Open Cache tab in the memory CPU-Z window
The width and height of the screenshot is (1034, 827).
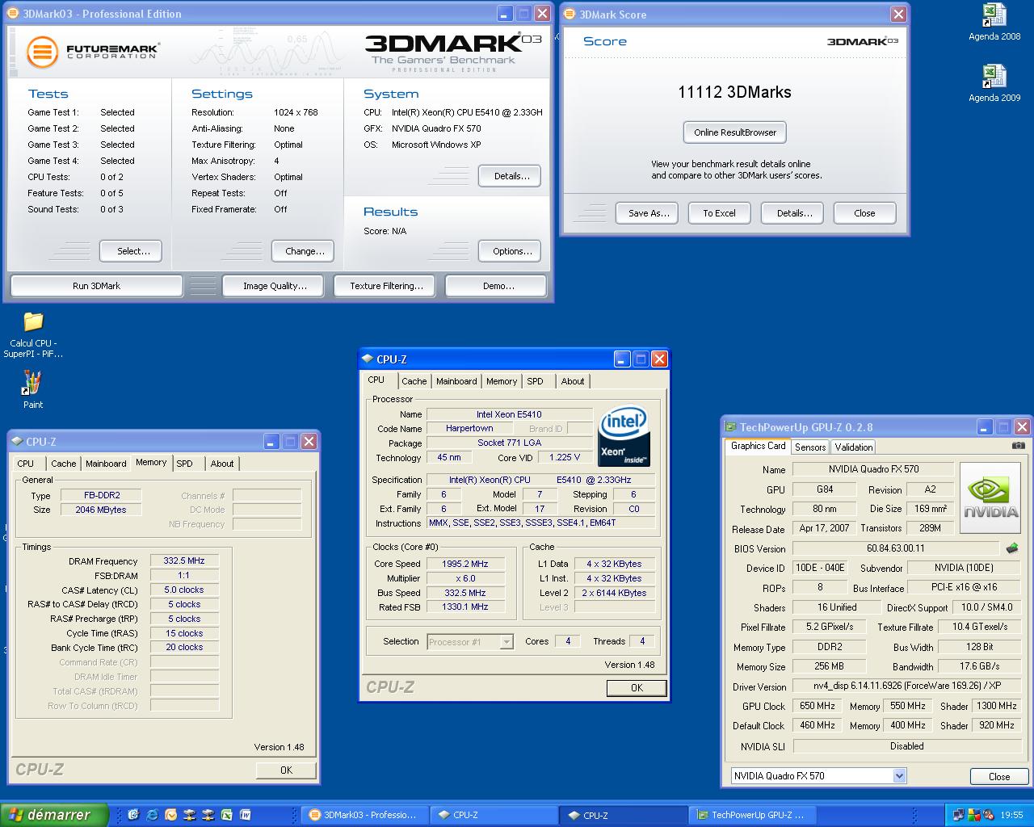63,464
